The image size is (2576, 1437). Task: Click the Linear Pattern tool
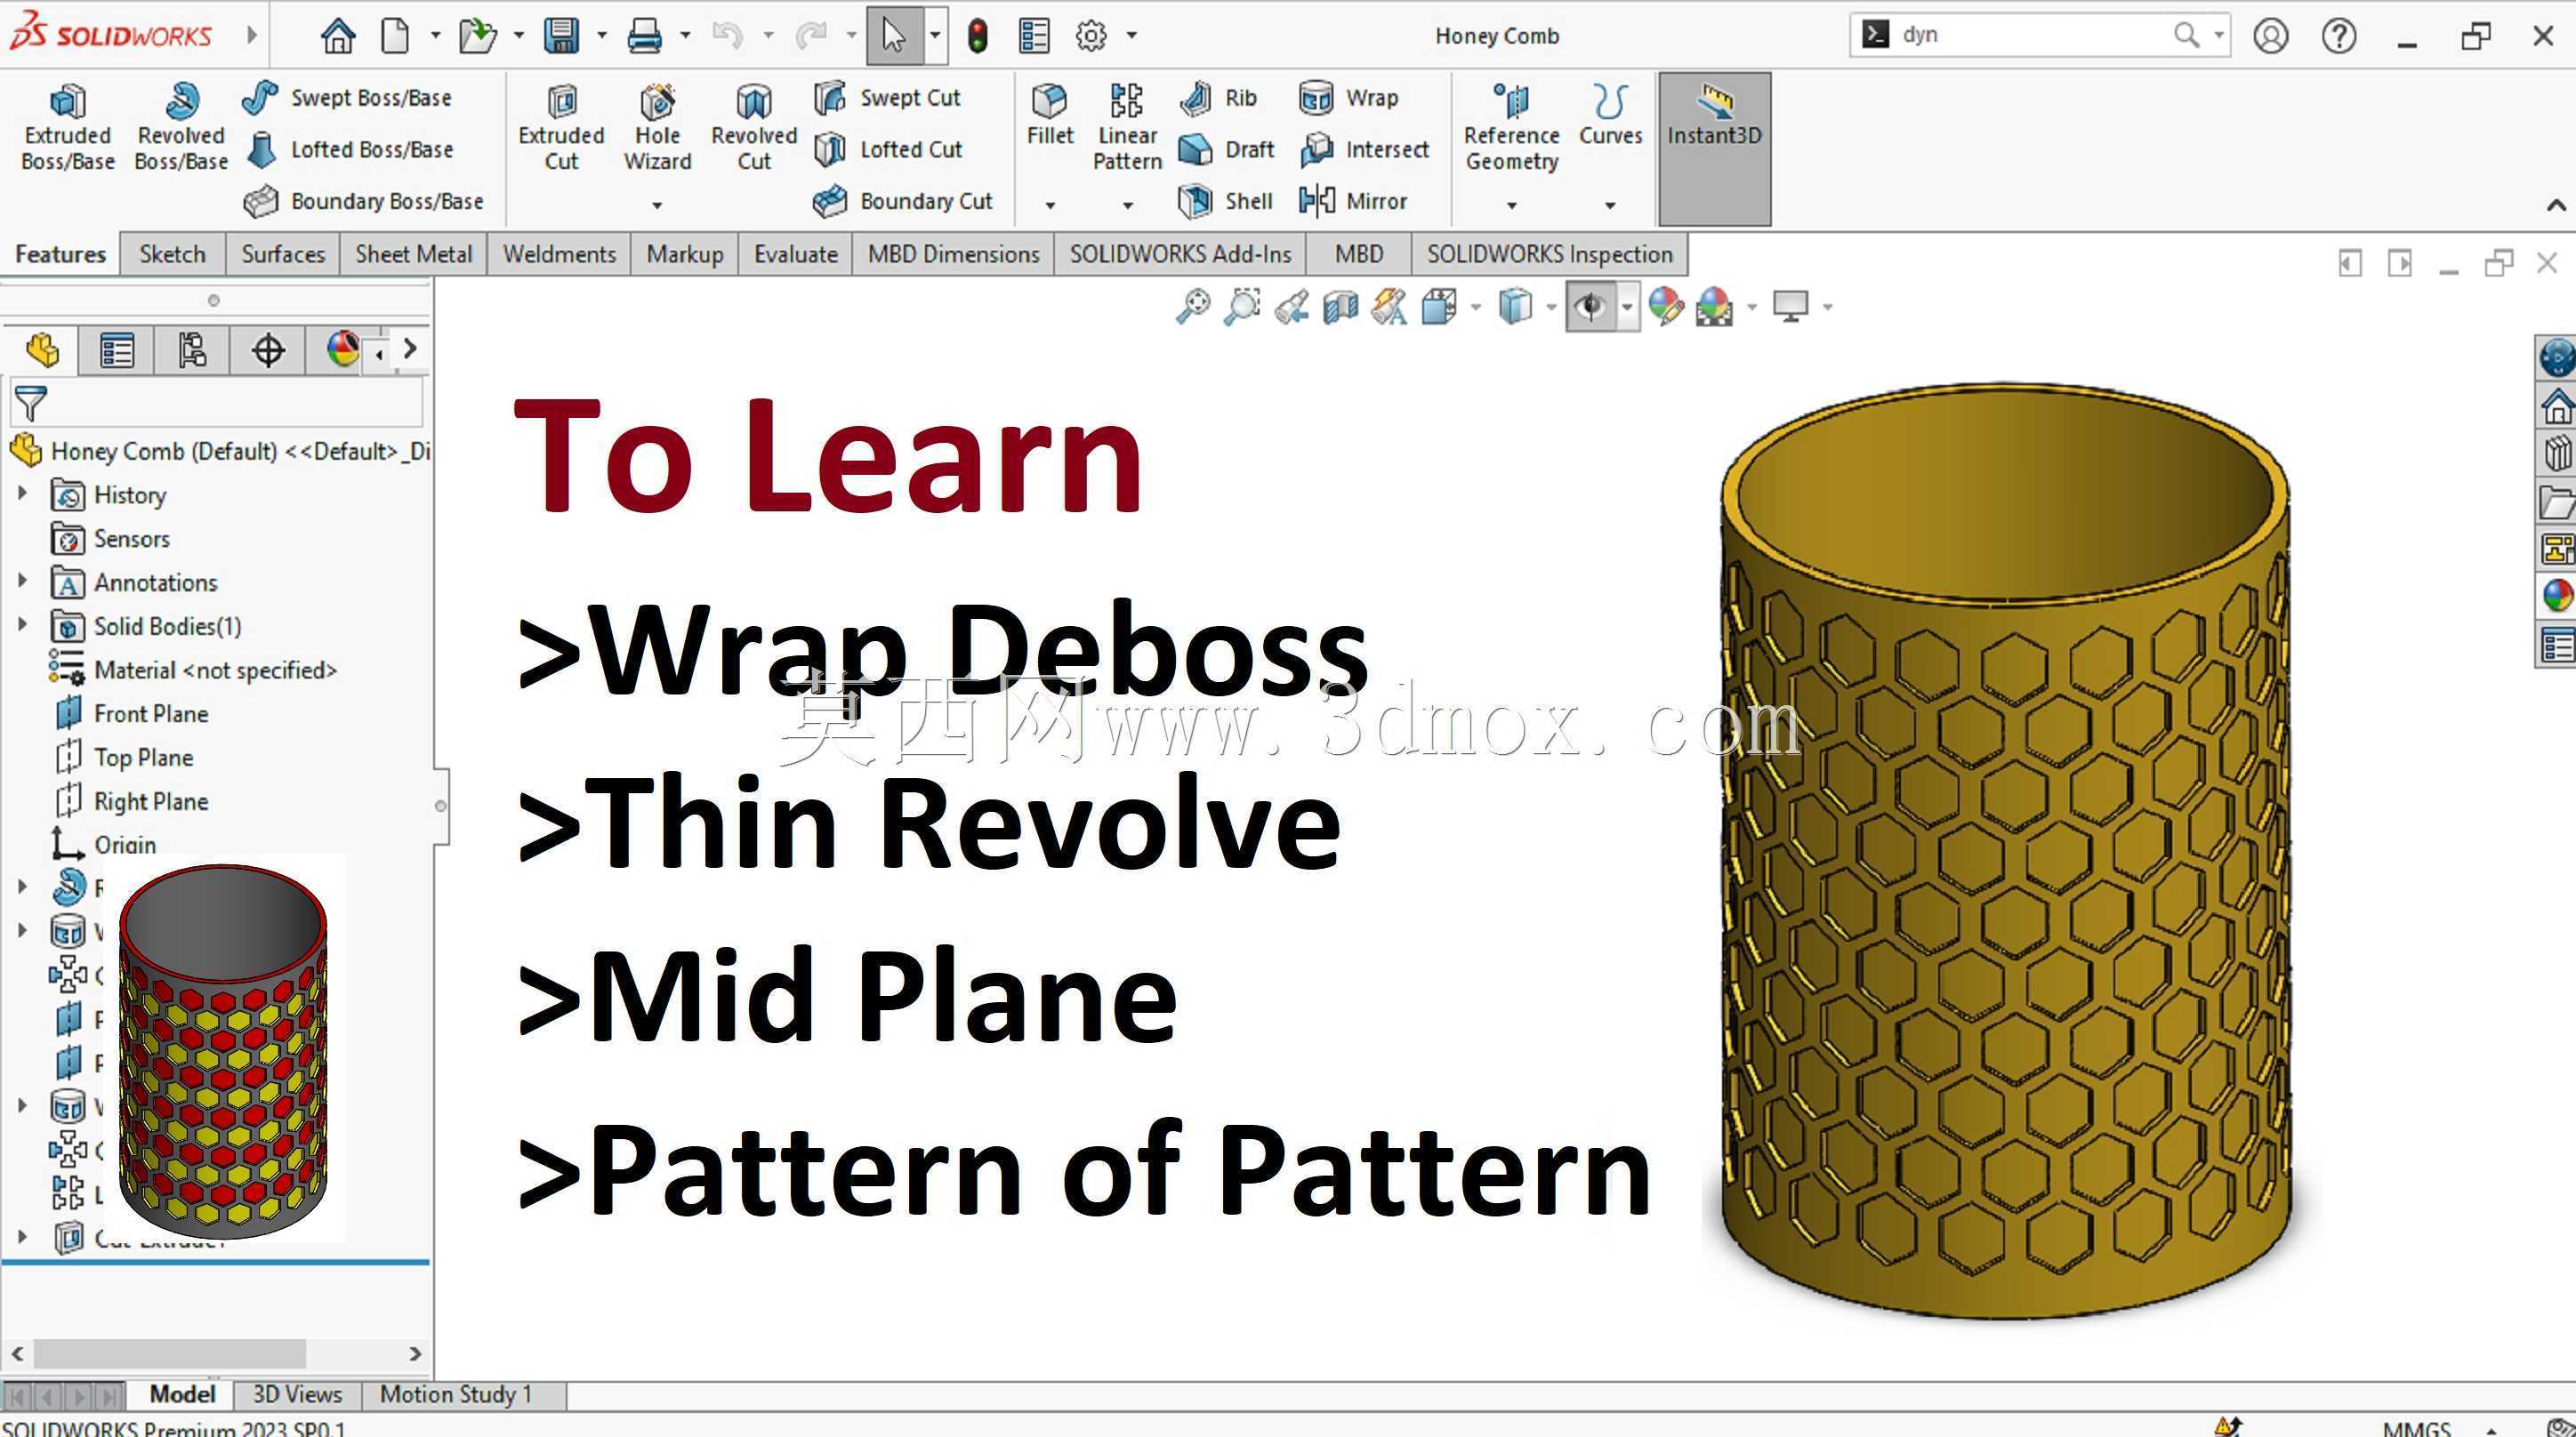tap(1127, 128)
